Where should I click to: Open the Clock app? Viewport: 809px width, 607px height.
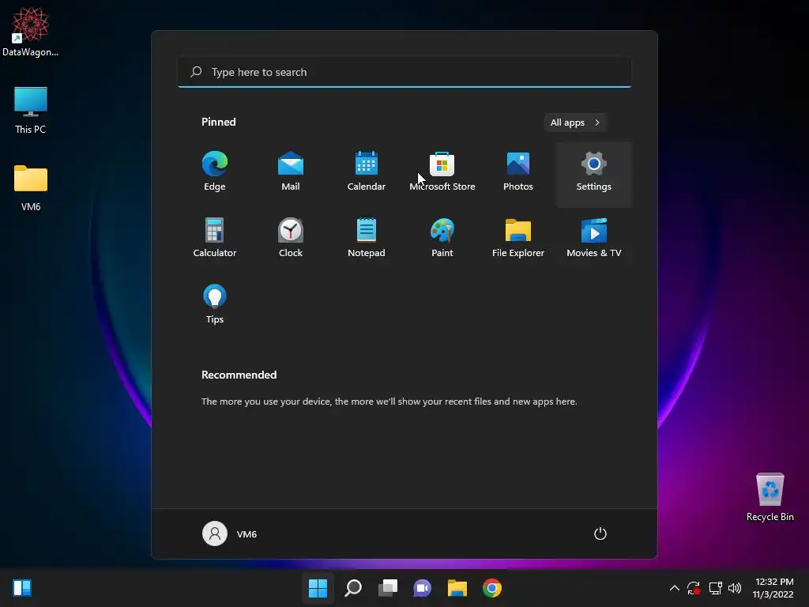tap(291, 238)
